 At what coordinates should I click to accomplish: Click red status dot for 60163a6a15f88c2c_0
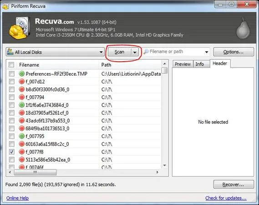click(x=22, y=144)
